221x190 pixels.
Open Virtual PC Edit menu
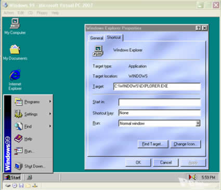[20, 13]
